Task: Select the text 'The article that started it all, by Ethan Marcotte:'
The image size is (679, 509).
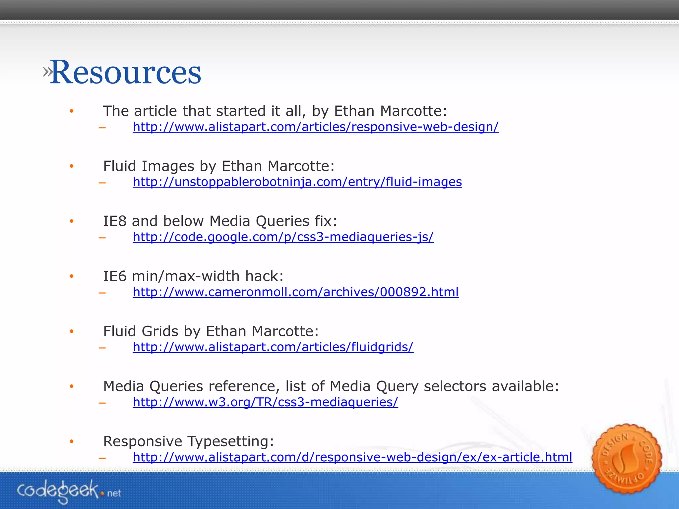Action: [275, 111]
